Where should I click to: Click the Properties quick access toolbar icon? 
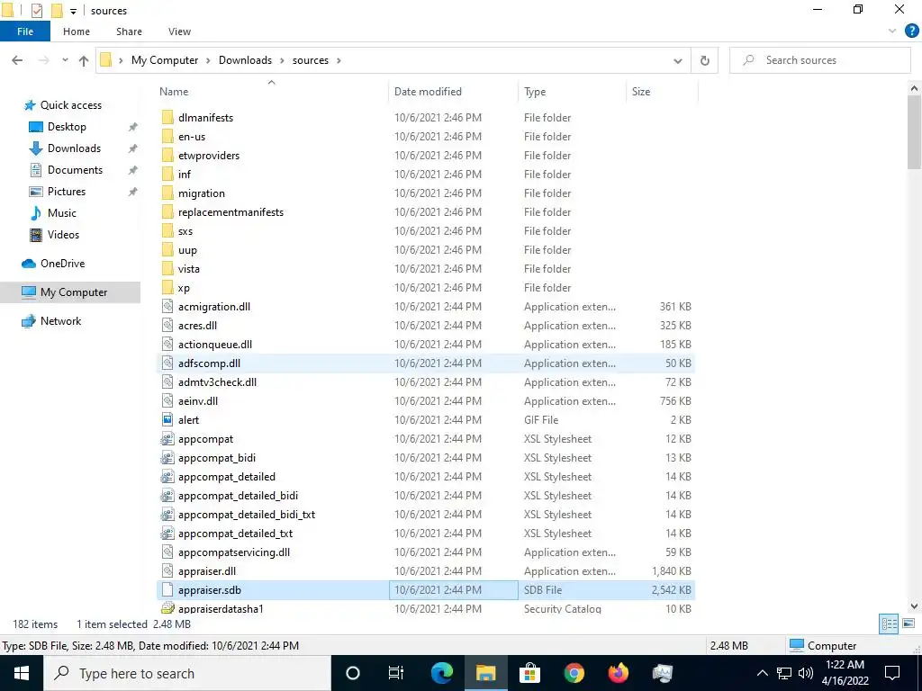pos(36,11)
